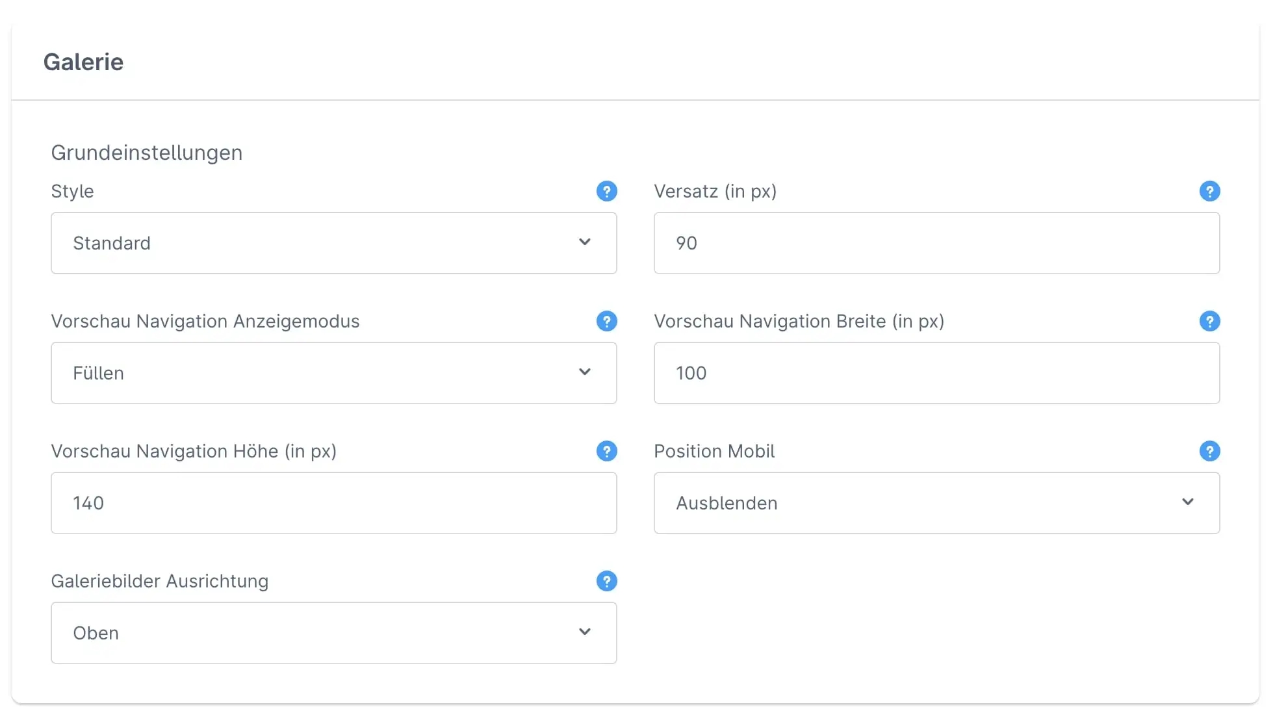Click the Versatz input field with 90

tap(936, 243)
